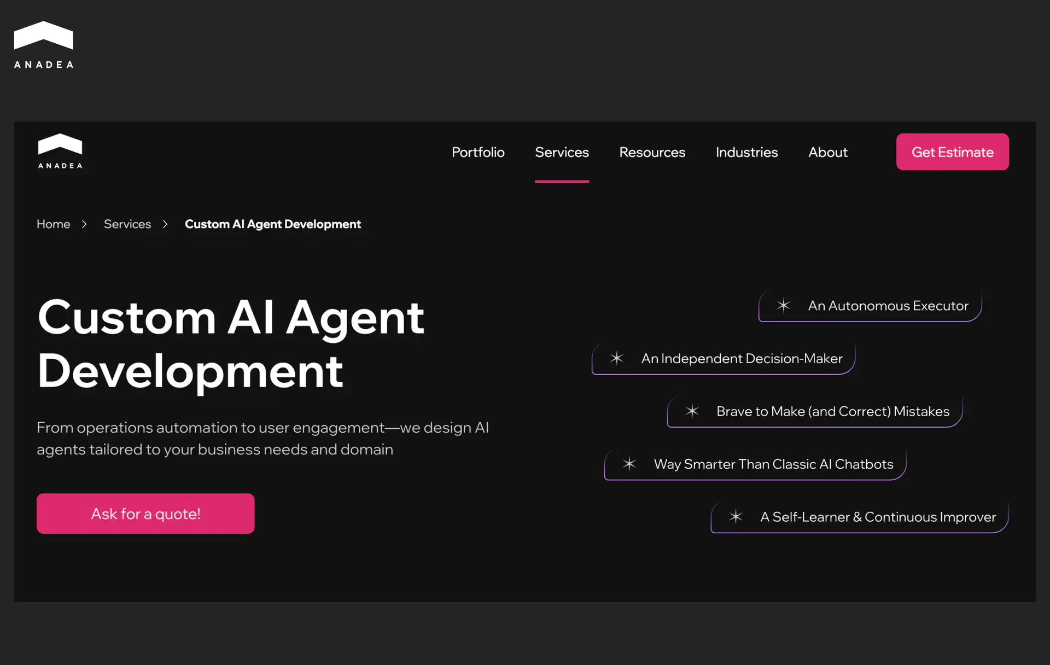Click the star icon beside An Autonomous Executor

coord(784,305)
